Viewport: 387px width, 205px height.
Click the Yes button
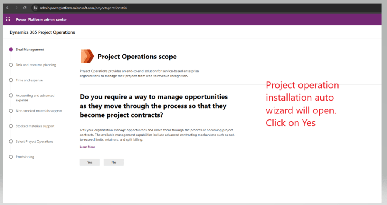tap(90, 162)
